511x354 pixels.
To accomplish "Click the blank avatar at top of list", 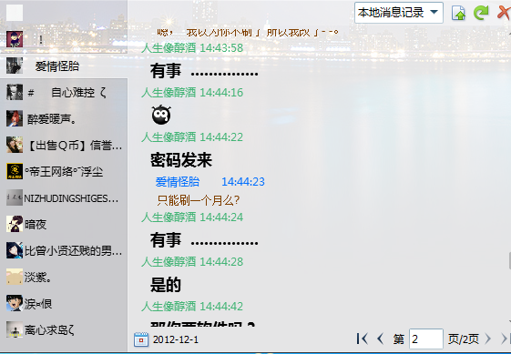I will pos(15,13).
